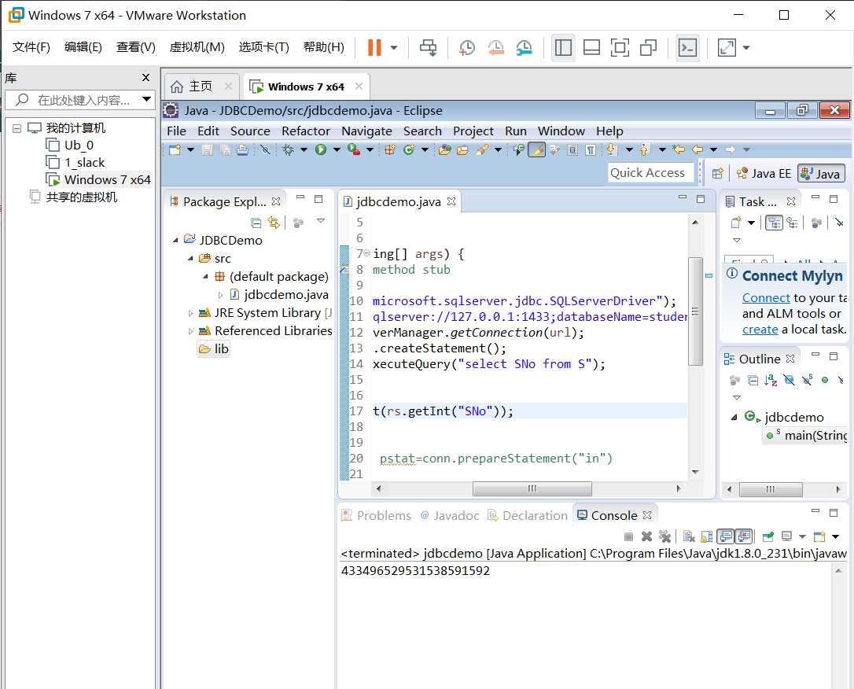Click the Next Annotation icon
This screenshot has height=689, width=854.
[x=612, y=149]
